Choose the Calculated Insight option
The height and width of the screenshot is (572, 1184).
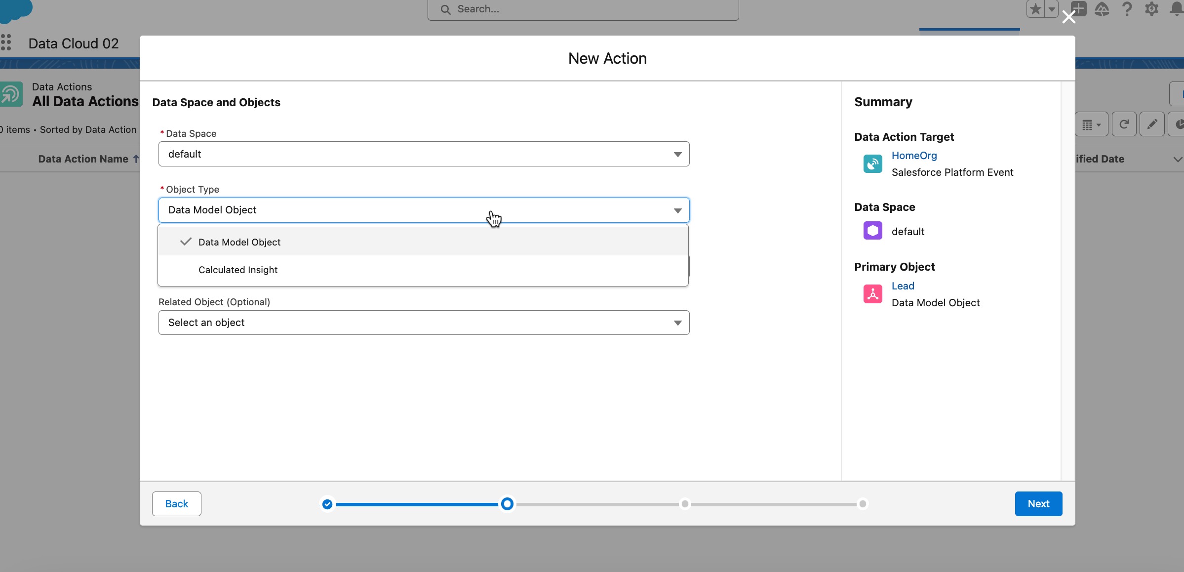pos(423,270)
